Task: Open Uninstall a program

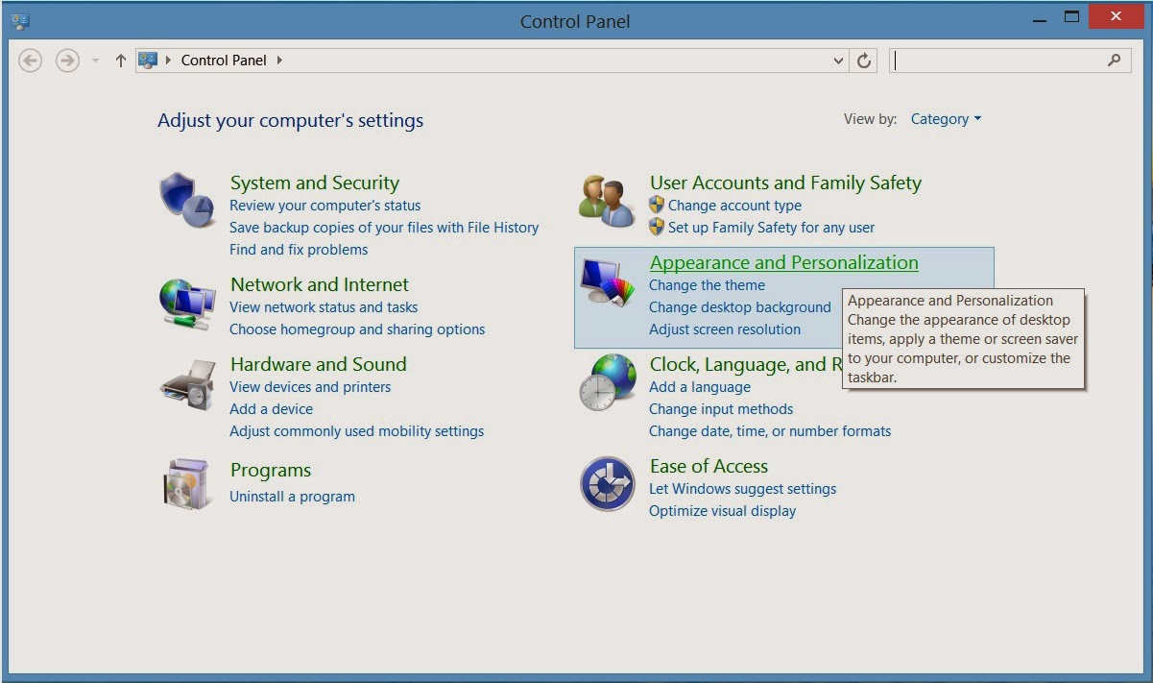Action: (x=291, y=497)
